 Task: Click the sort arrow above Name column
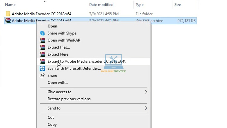[45, 1]
